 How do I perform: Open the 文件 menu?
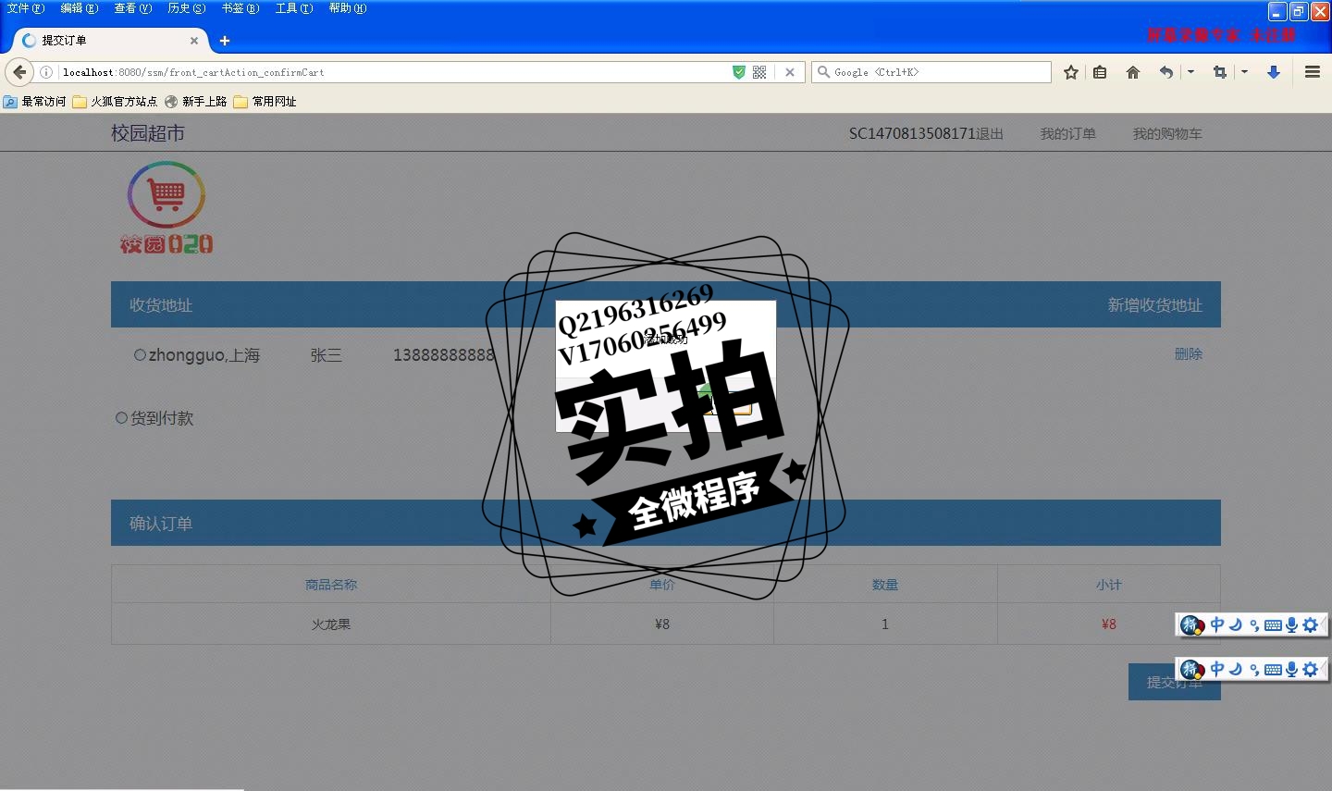coord(25,8)
